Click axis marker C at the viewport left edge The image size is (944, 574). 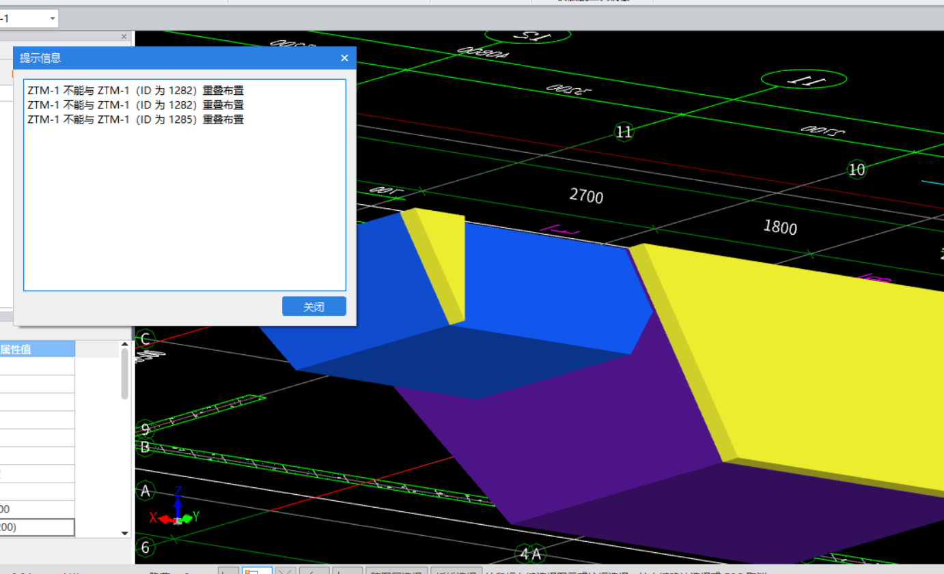pyautogui.click(x=145, y=339)
